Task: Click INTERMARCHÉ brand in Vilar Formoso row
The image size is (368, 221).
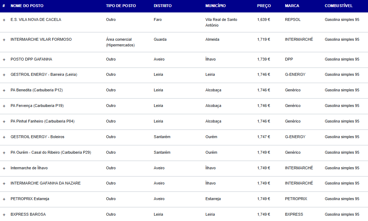Action: pyautogui.click(x=299, y=40)
